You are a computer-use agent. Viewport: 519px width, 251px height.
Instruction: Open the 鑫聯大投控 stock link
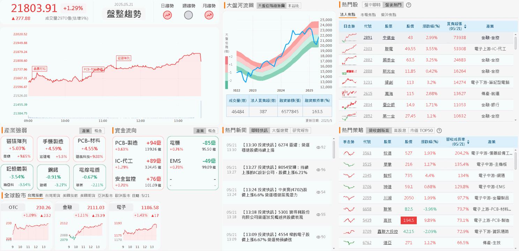(387, 231)
